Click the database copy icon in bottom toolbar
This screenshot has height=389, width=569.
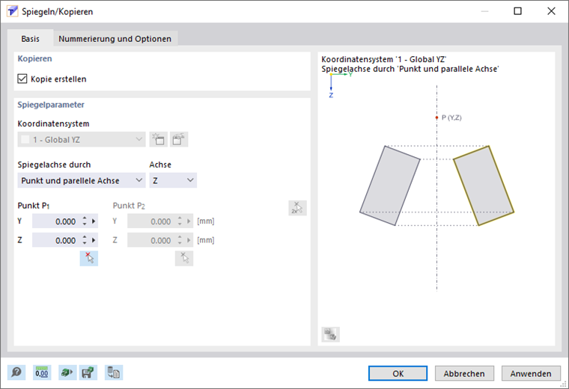pyautogui.click(x=114, y=373)
